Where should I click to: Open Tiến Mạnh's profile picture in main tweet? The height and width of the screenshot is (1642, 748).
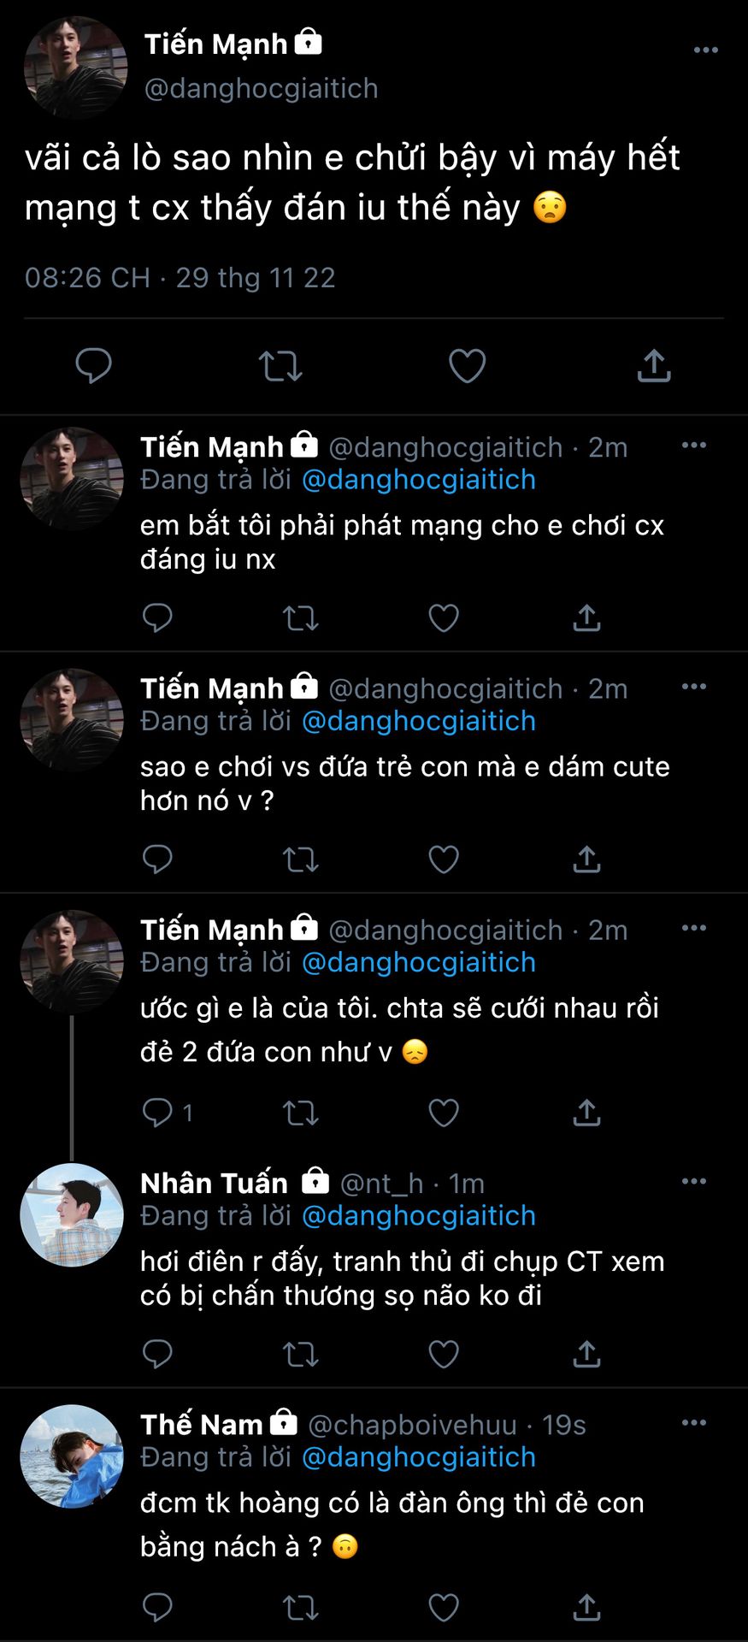coord(75,67)
